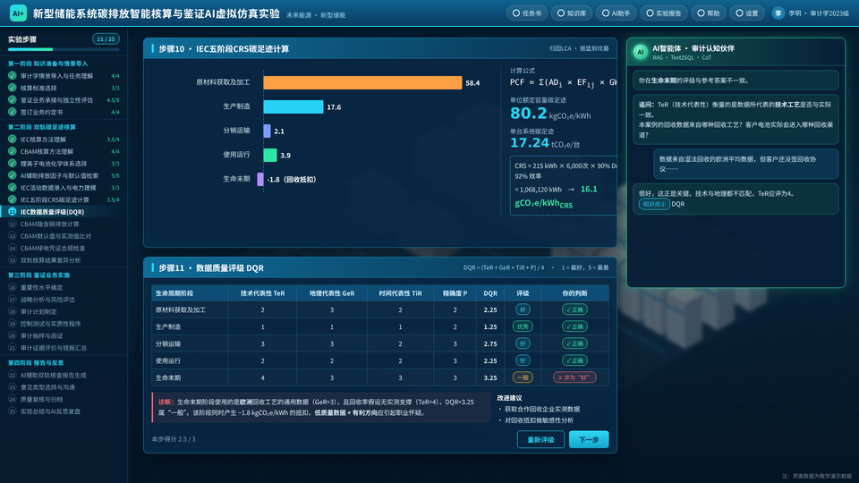Click step number 13 icon CBAM默认值与实测值比对
This screenshot has width=859, height=483.
pyautogui.click(x=12, y=235)
